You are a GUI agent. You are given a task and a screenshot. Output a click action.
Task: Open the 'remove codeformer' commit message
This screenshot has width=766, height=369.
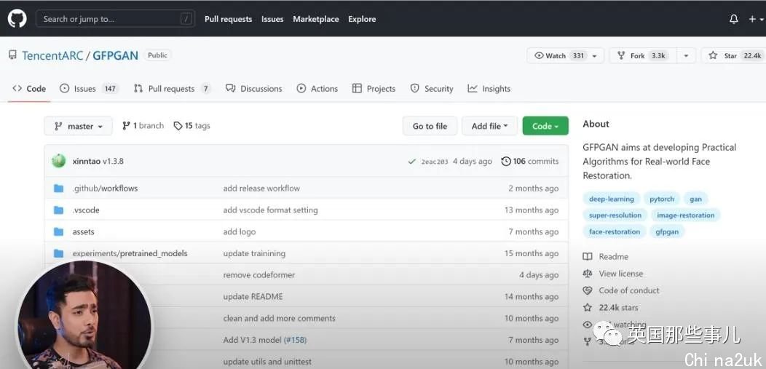click(259, 275)
